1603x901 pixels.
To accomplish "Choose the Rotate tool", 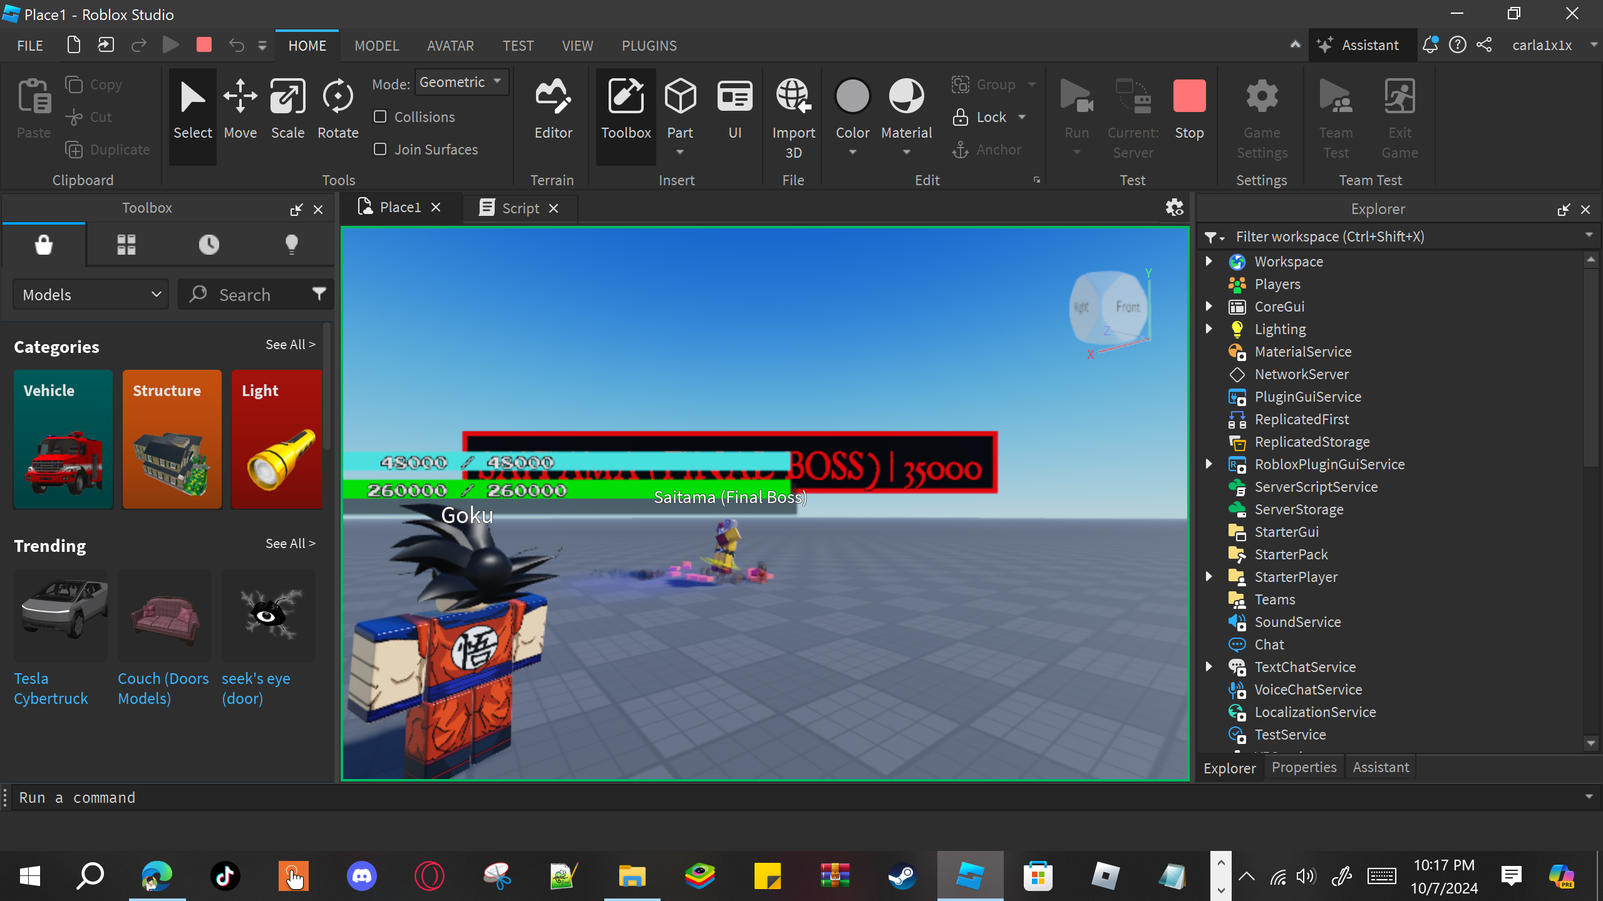I will (338, 109).
